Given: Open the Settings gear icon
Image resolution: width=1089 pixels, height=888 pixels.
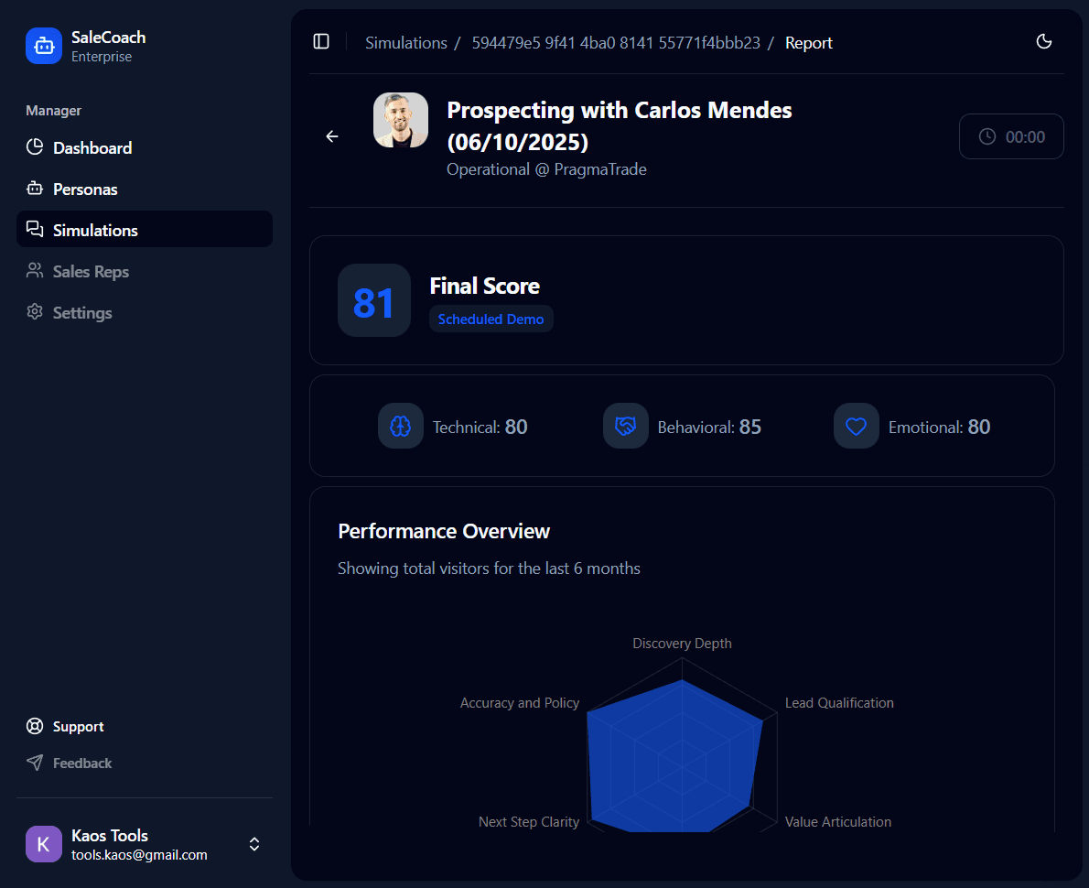Looking at the screenshot, I should coord(35,312).
